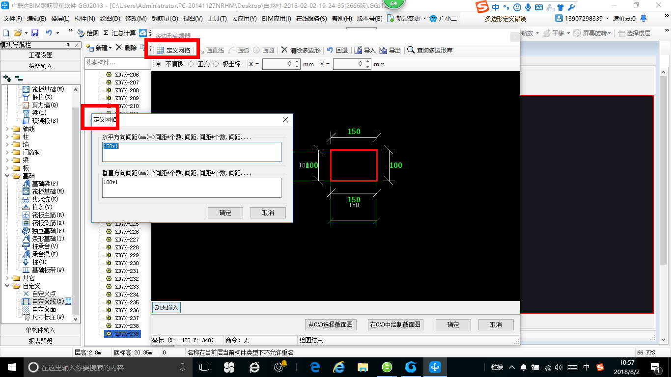Viewport: 671px width, 377px height.
Task: Click the Sogou microphone icon
Action: (528, 7)
